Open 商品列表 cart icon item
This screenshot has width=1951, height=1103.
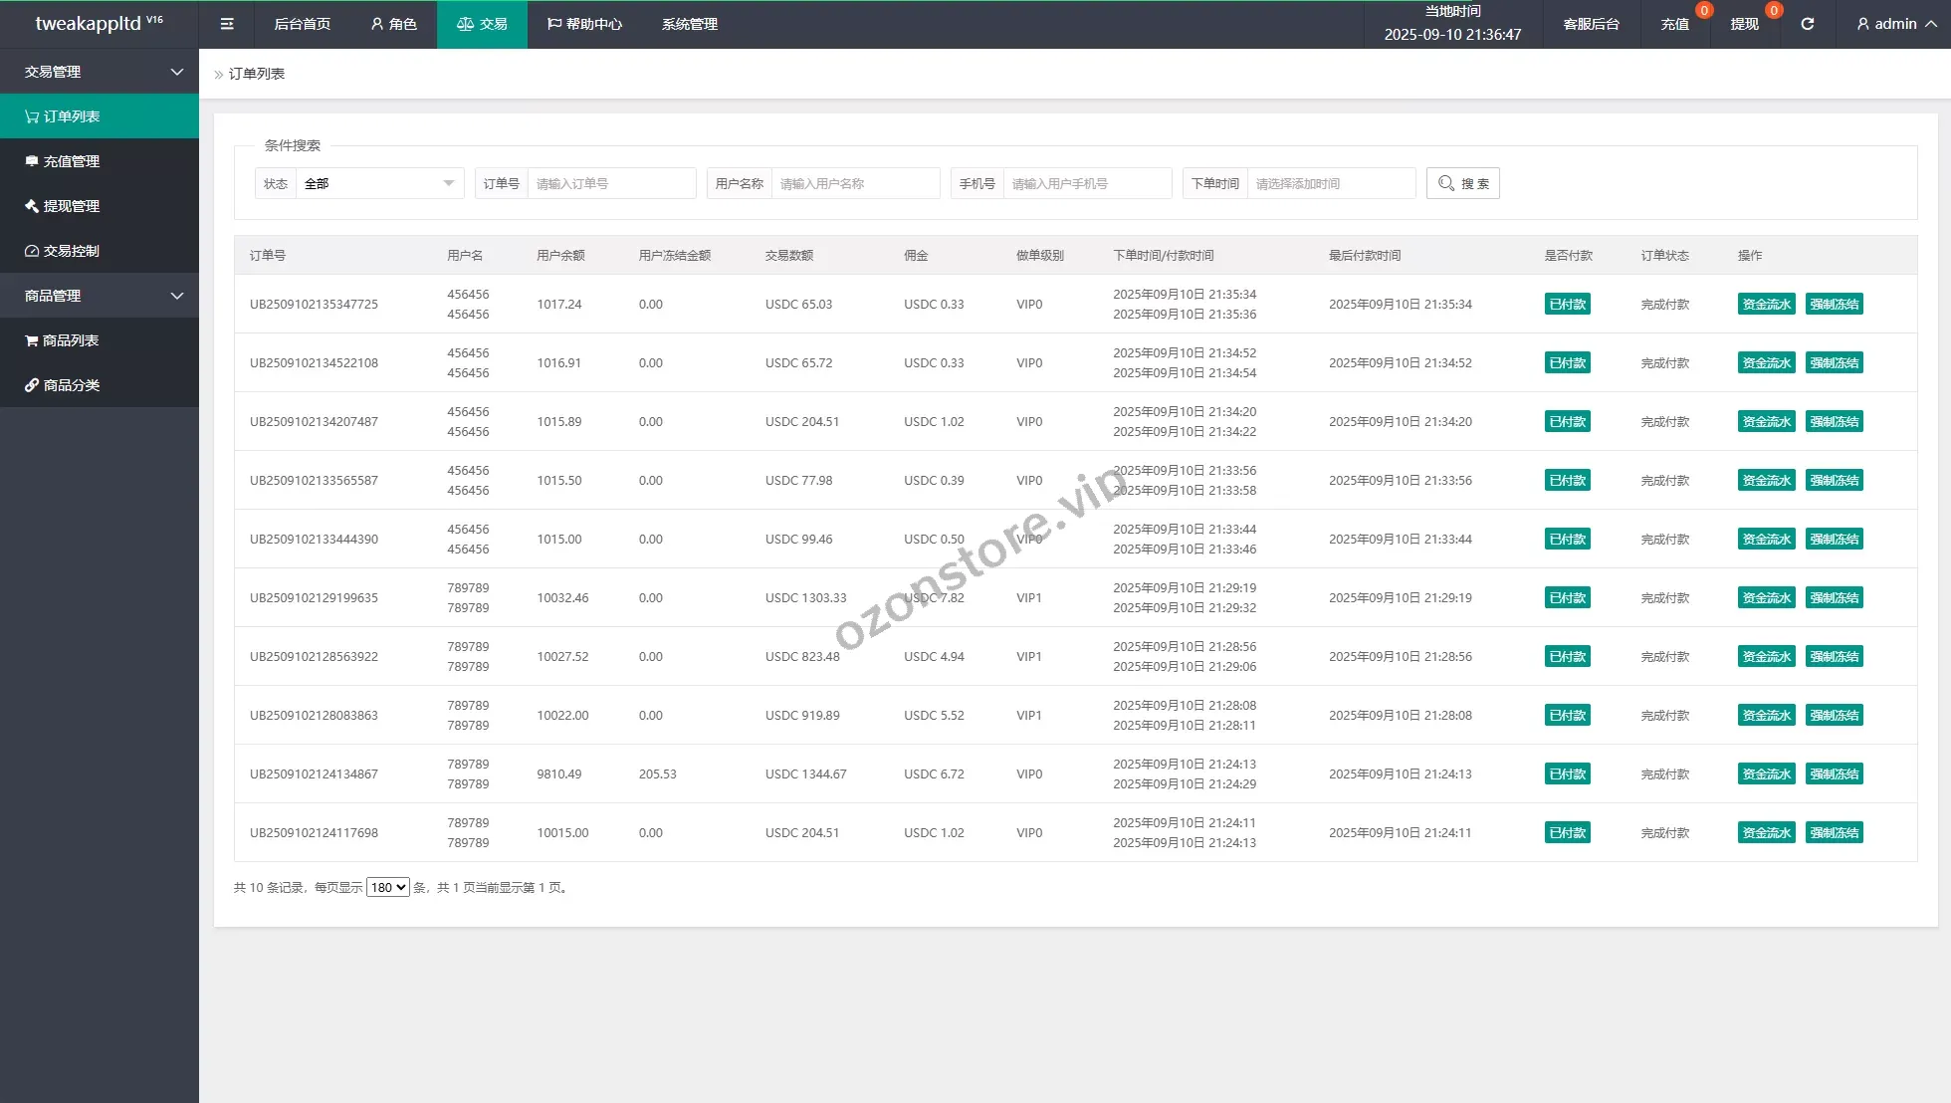pos(63,340)
